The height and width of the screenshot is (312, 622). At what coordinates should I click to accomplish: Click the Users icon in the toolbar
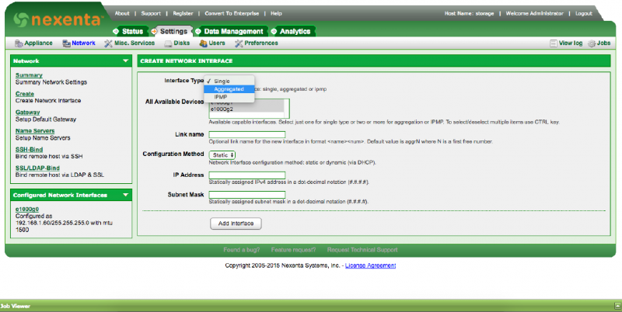(202, 43)
